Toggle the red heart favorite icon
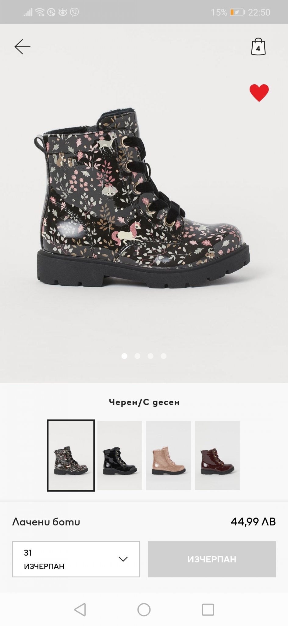This screenshot has height=626, width=288. tap(259, 93)
